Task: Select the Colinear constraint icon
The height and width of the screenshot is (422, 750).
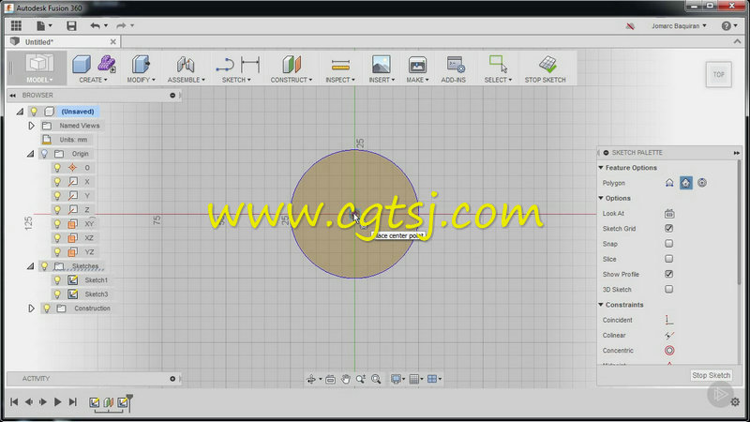Action: click(669, 335)
